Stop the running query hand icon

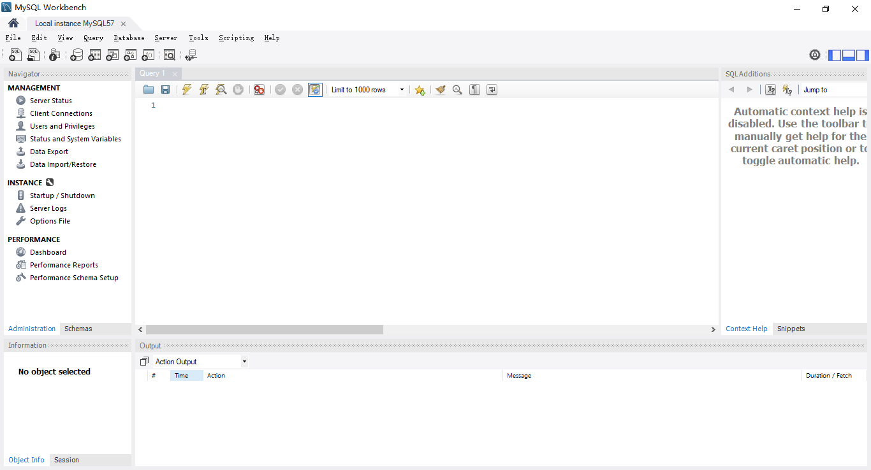pyautogui.click(x=238, y=90)
